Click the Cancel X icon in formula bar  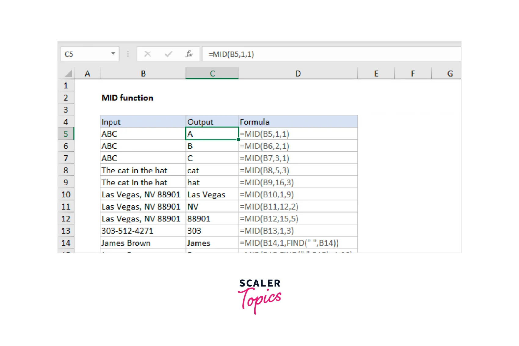(147, 54)
